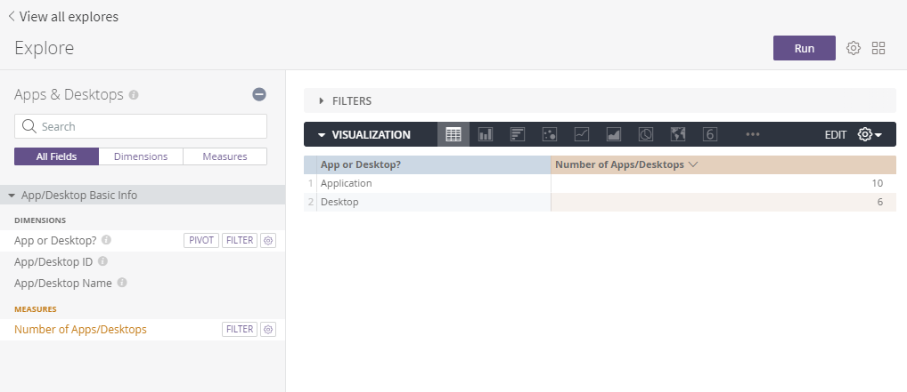The height and width of the screenshot is (392, 907).
Task: Pivot the App or Desktop? dimension
Action: (x=201, y=240)
